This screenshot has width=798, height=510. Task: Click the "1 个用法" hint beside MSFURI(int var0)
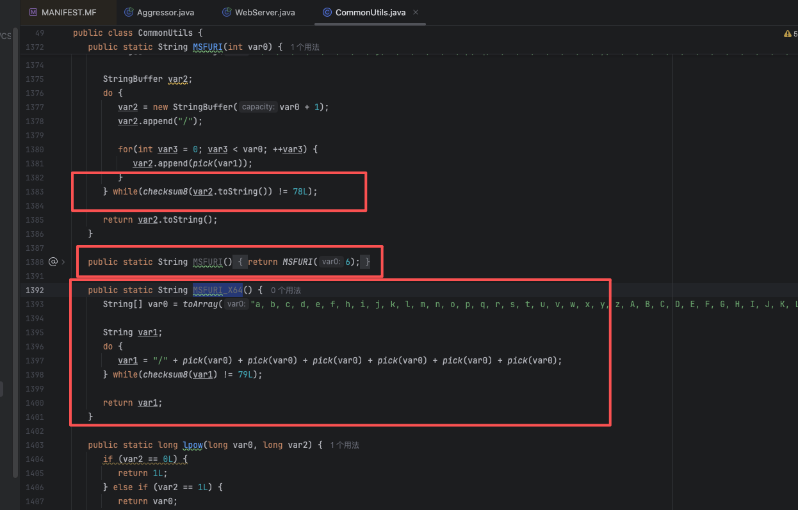pos(305,47)
